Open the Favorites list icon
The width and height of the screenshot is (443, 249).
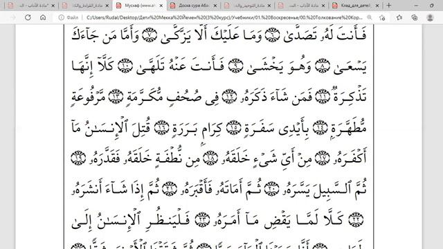tap(399, 17)
